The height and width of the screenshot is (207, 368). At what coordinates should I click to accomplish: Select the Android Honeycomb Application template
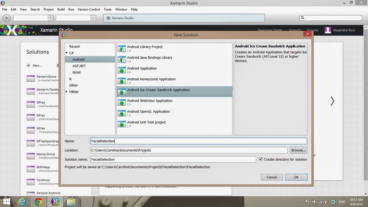tap(151, 81)
